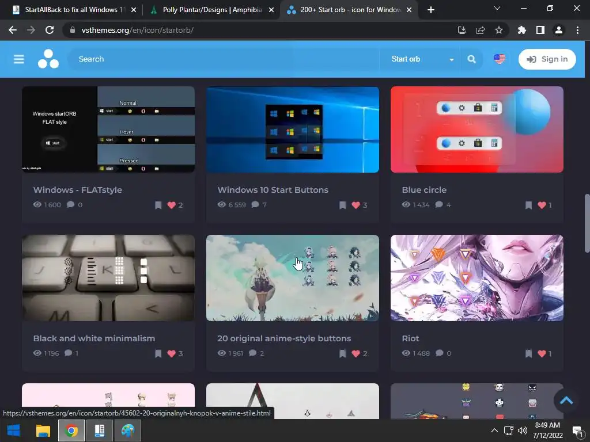Open Windows 10 Start Buttons preview image
Image resolution: width=590 pixels, height=442 pixels.
[293, 129]
